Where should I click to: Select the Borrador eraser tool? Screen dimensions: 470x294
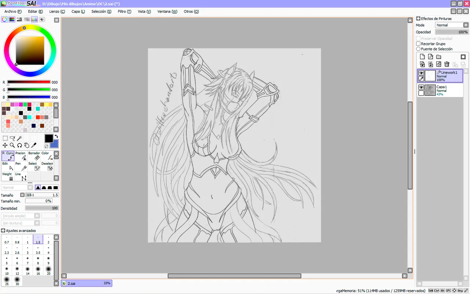tap(35, 156)
